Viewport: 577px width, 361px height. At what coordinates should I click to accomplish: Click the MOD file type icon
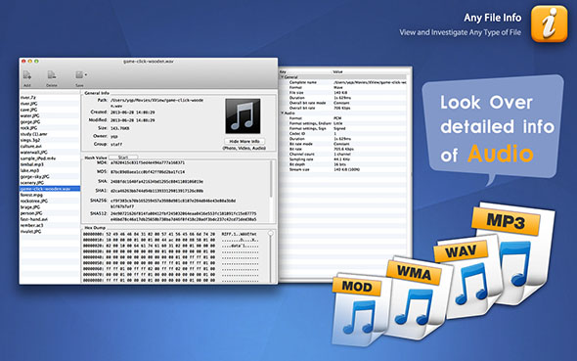click(x=360, y=310)
